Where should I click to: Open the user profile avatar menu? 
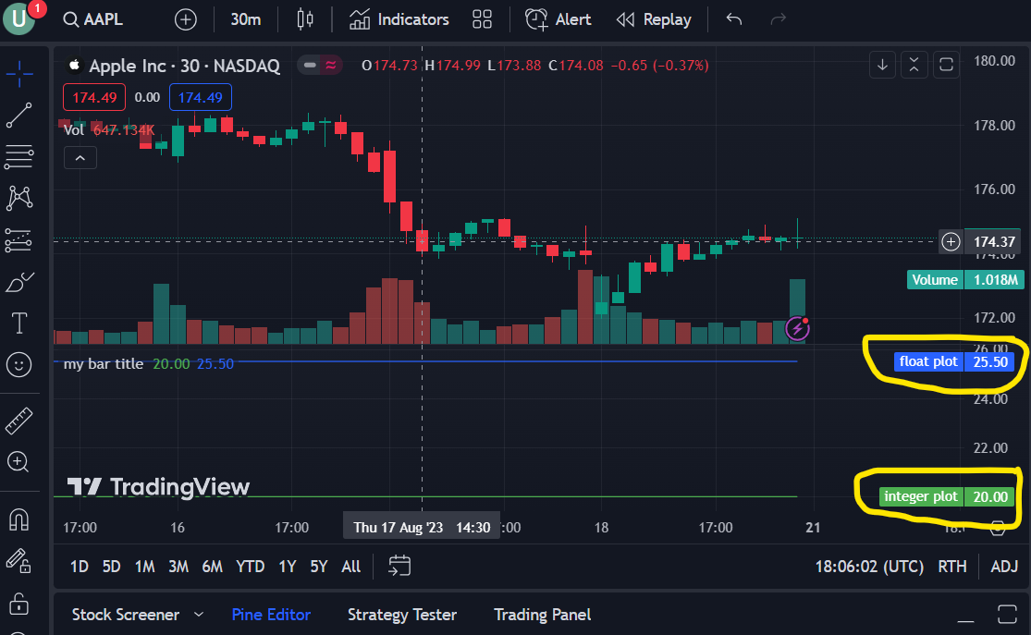pyautogui.click(x=19, y=18)
